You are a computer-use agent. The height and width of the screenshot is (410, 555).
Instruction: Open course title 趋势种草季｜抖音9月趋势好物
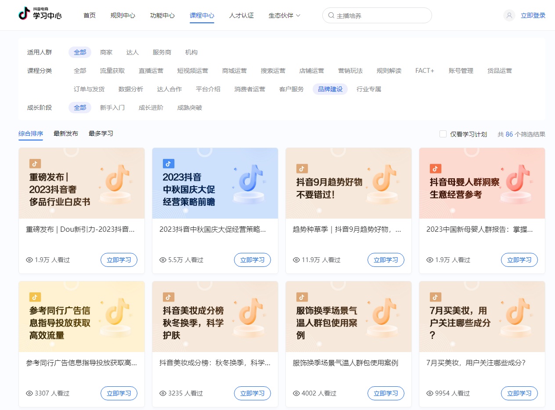click(347, 230)
